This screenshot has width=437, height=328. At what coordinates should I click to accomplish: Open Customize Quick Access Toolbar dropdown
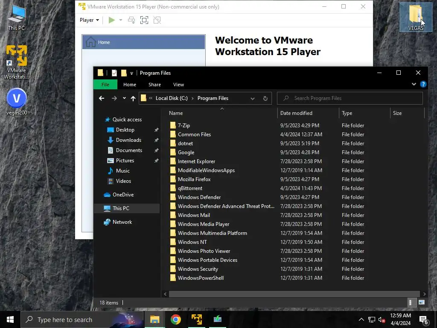[x=131, y=73]
